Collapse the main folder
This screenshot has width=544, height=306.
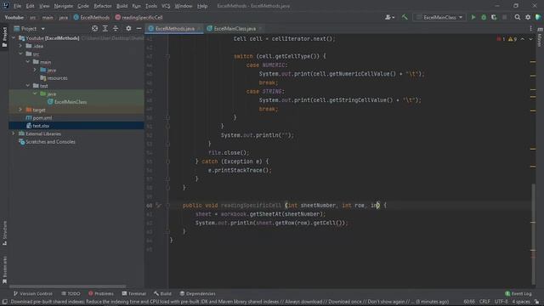pyautogui.click(x=28, y=62)
